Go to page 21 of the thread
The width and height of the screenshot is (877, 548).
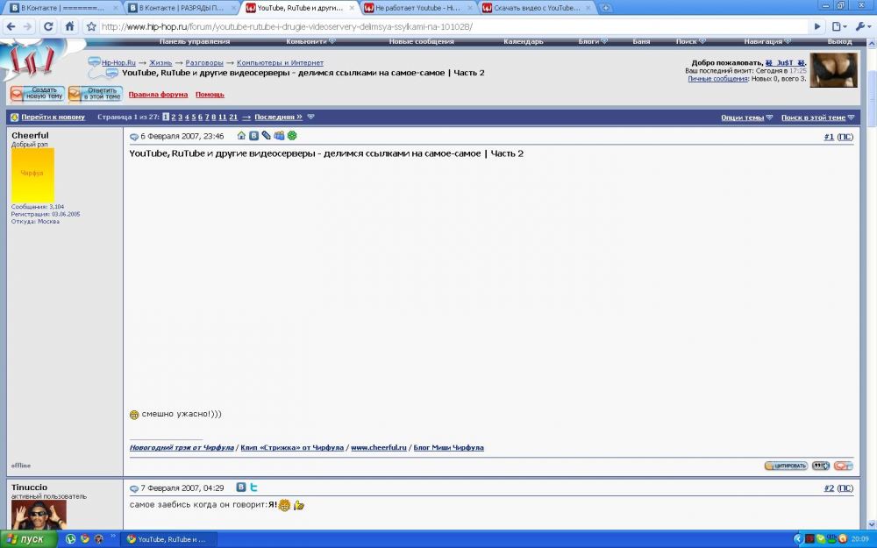coord(233,117)
